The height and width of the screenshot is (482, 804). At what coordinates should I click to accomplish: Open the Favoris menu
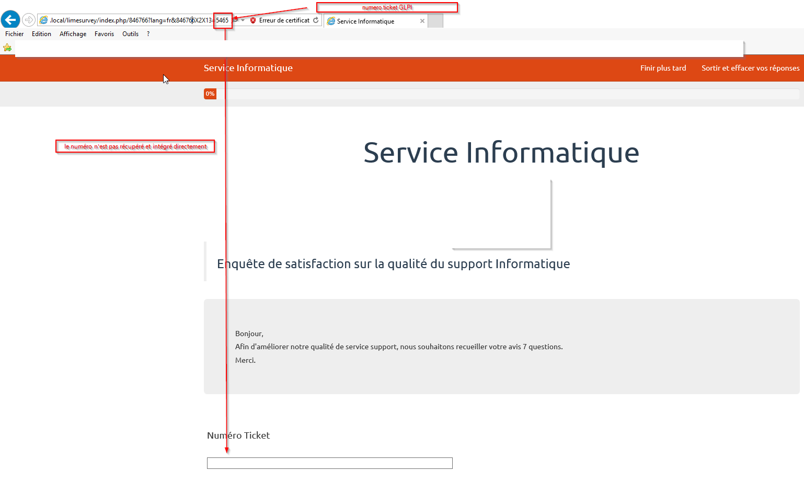pyautogui.click(x=104, y=34)
